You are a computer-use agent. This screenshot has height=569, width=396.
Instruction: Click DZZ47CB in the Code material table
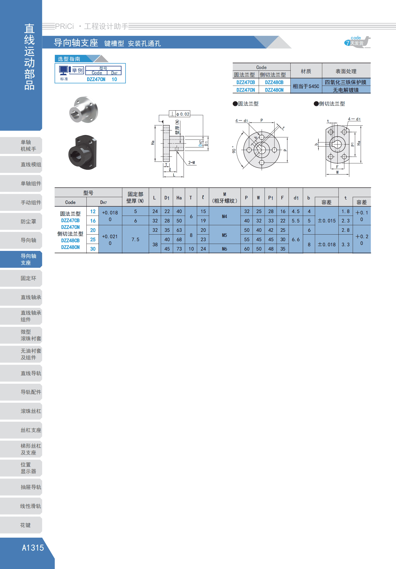(x=246, y=82)
